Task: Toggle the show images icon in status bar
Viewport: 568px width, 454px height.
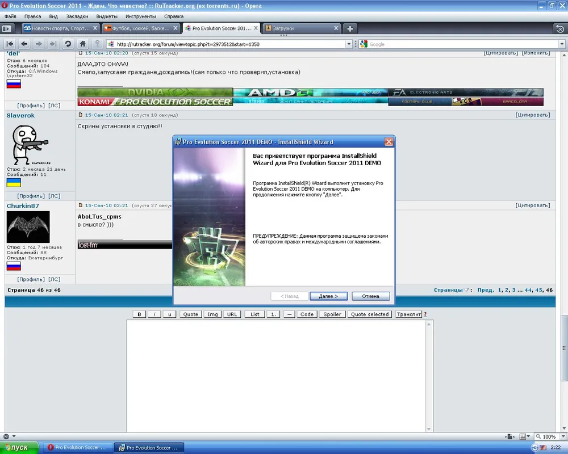Action: point(523,436)
